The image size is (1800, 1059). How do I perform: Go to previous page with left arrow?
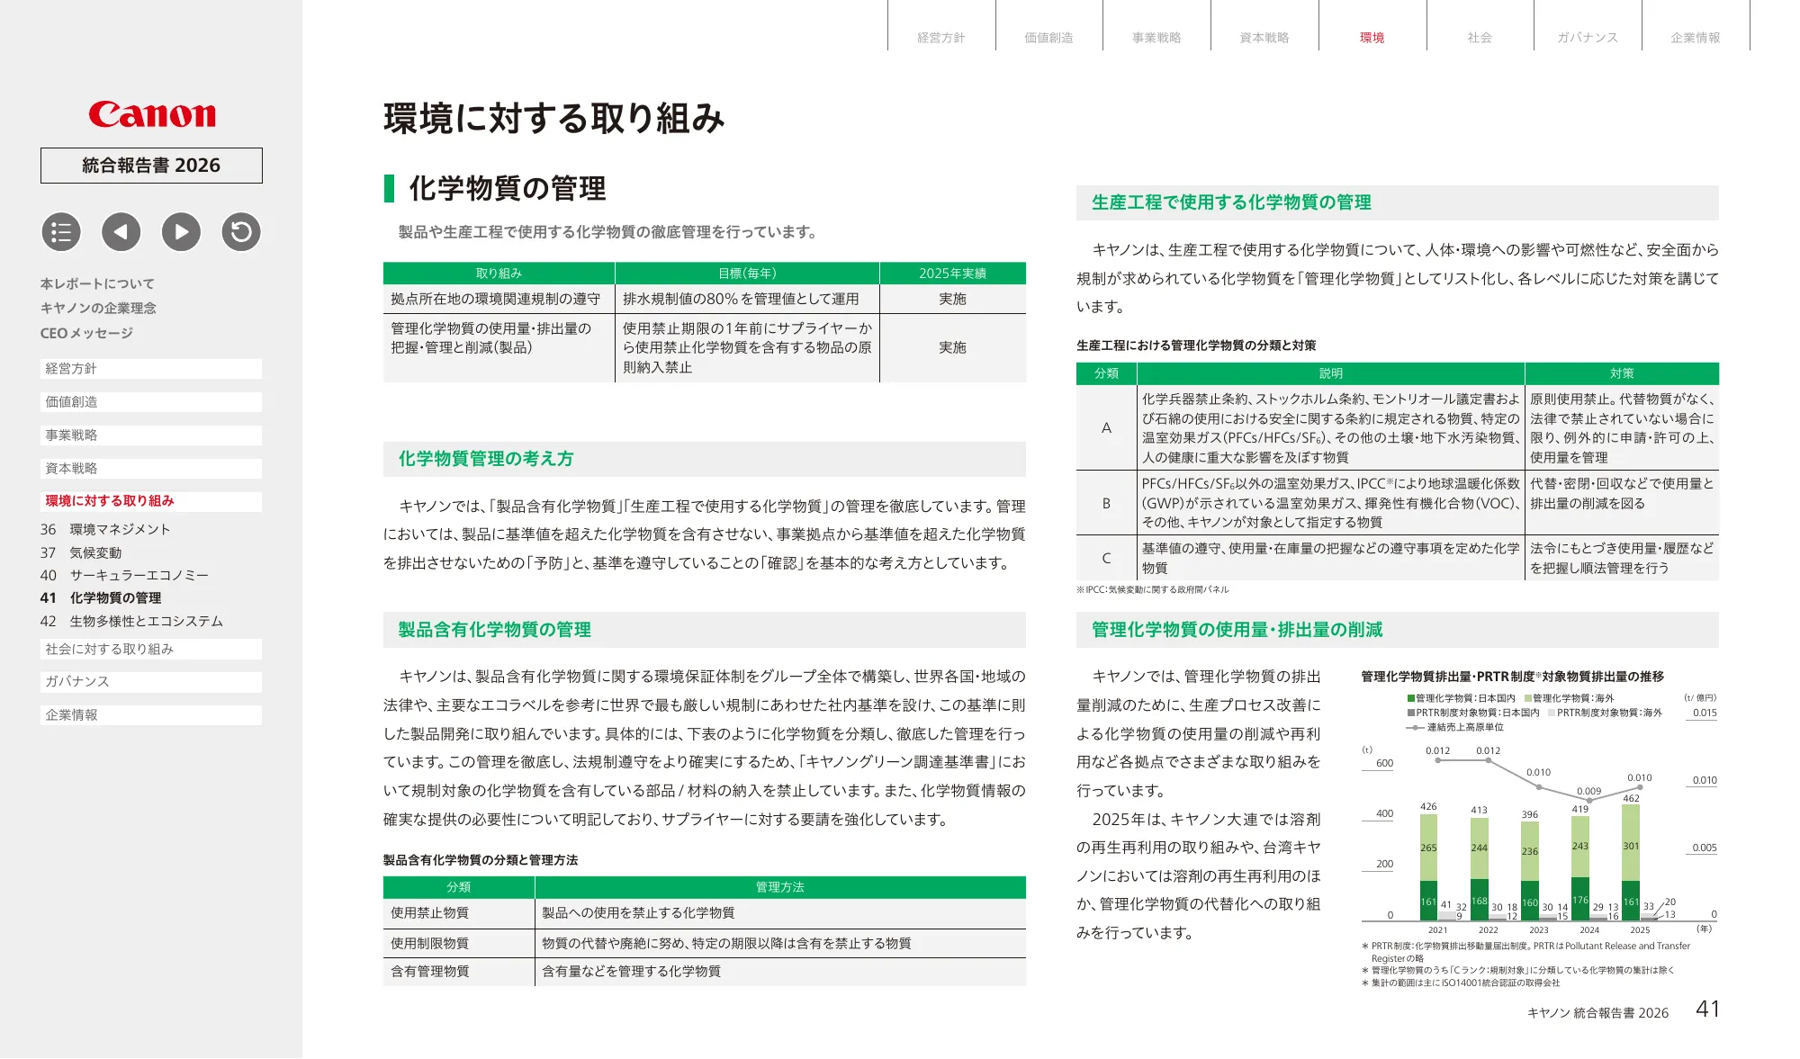[121, 232]
